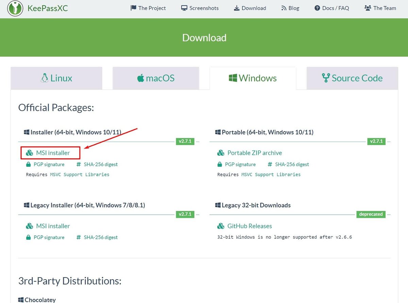Switch to the macOS tab
The width and height of the screenshot is (408, 303).
156,78
